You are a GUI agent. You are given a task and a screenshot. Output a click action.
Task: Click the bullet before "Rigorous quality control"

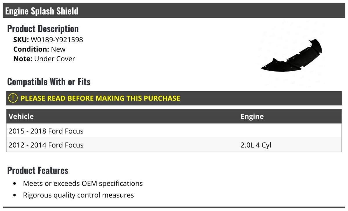tap(15, 195)
